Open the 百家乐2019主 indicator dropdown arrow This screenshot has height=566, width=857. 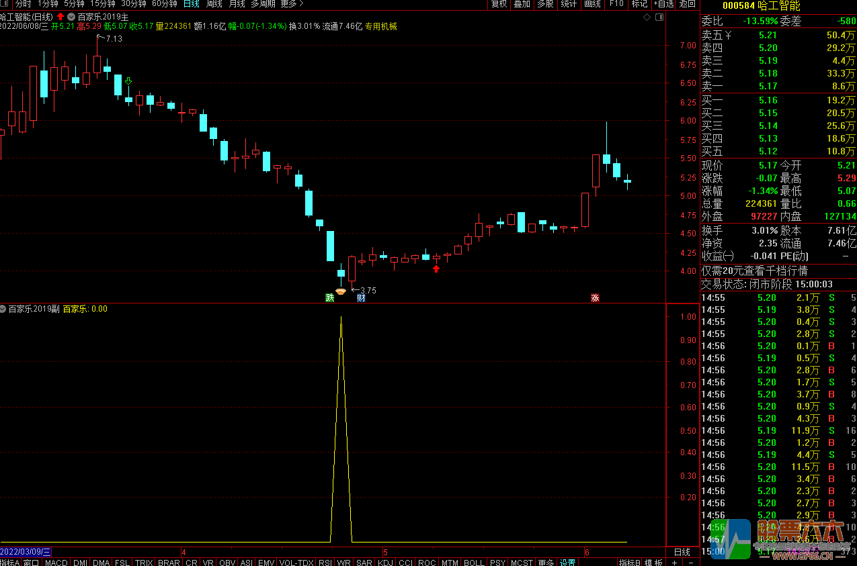click(x=71, y=16)
